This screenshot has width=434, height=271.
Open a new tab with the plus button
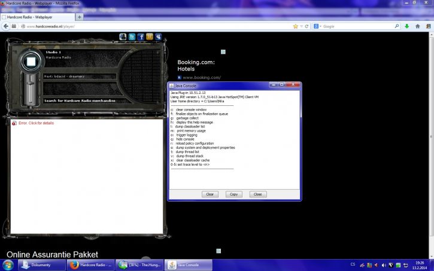click(79, 17)
